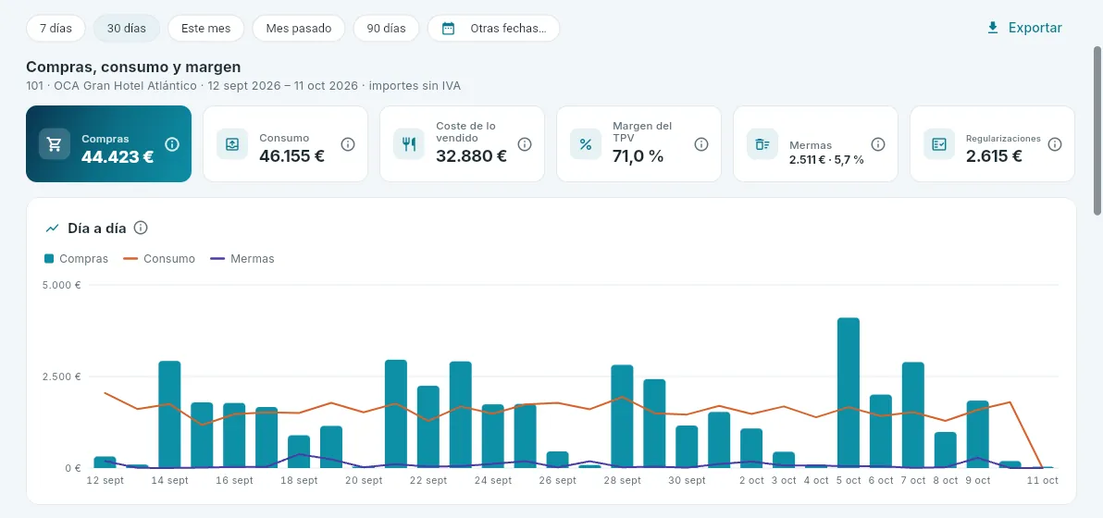Viewport: 1103px width, 518px height.
Task: Open Otras fechas date picker
Action: 494,28
